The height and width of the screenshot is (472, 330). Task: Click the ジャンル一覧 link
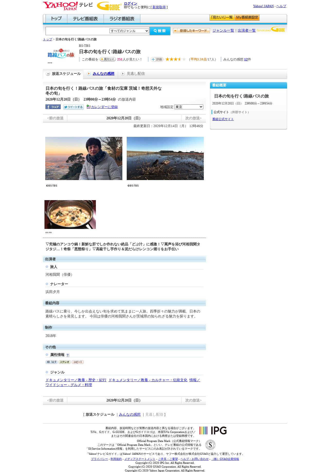click(x=223, y=30)
